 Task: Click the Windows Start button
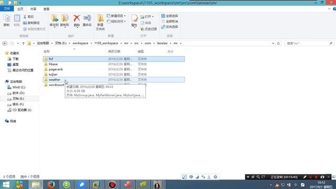tap(6, 184)
